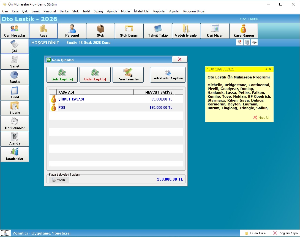Screen dimensions: 300x237
Task: Open the Stok Durum toolbar button
Action: pyautogui.click(x=129, y=31)
